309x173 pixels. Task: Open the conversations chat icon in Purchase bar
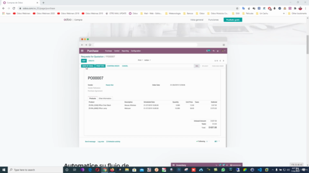(213, 51)
